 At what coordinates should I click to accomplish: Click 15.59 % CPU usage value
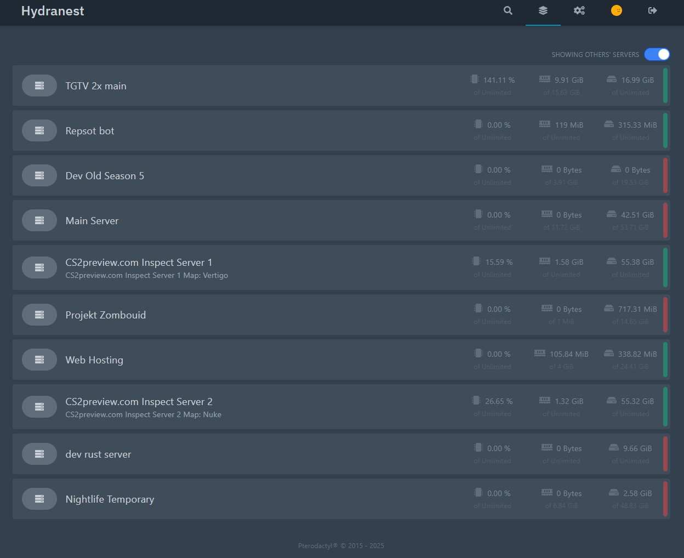pos(499,262)
